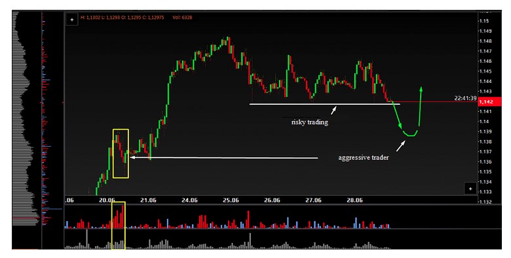Select the 26.06 date on time axis
This screenshot has width=511, height=258.
(x=272, y=200)
